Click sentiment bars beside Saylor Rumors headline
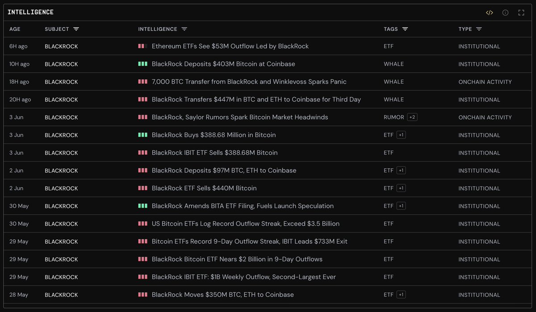 [x=142, y=117]
